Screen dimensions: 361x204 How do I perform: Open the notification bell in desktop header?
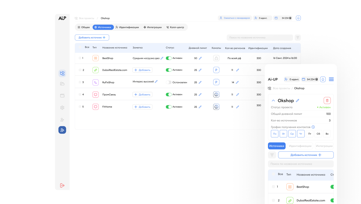click(x=298, y=18)
